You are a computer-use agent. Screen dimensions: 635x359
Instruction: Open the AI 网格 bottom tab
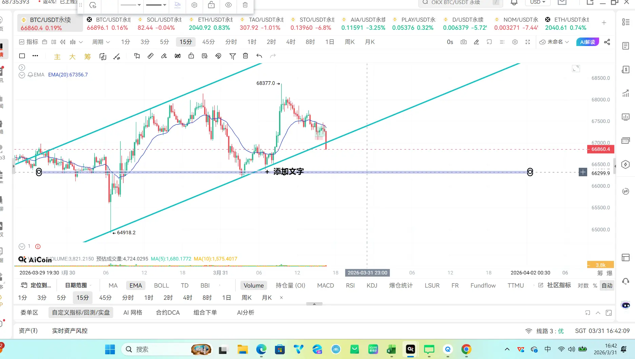tap(133, 313)
